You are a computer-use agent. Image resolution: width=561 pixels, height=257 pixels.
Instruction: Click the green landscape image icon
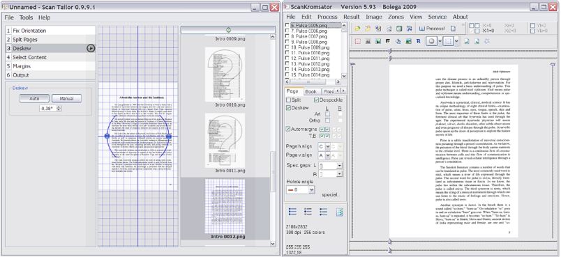409,41
